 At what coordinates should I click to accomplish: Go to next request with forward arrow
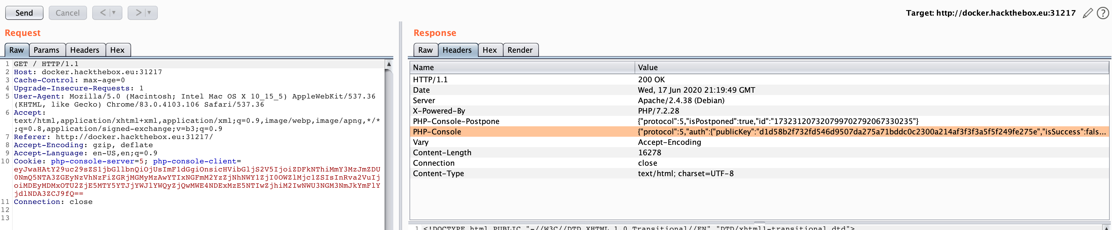138,13
